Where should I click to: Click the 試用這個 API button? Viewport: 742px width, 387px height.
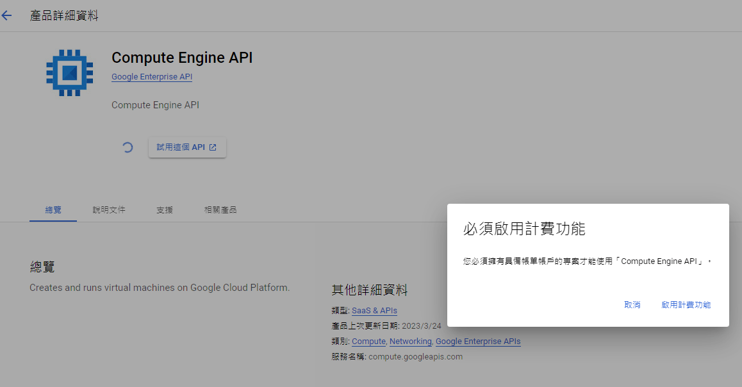pos(187,147)
